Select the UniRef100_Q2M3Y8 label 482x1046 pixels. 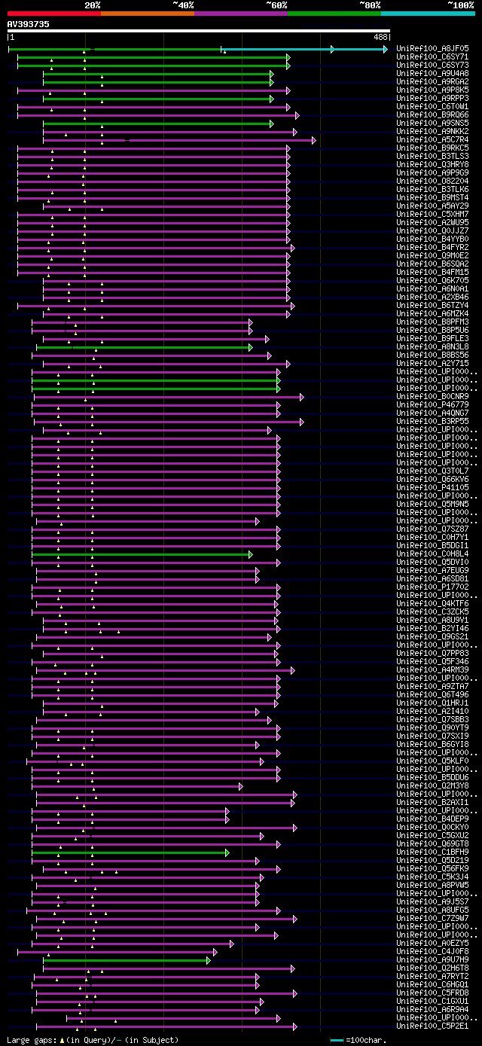(x=432, y=786)
